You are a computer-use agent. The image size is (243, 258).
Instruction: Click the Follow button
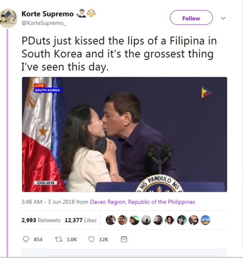pyautogui.click(x=191, y=18)
